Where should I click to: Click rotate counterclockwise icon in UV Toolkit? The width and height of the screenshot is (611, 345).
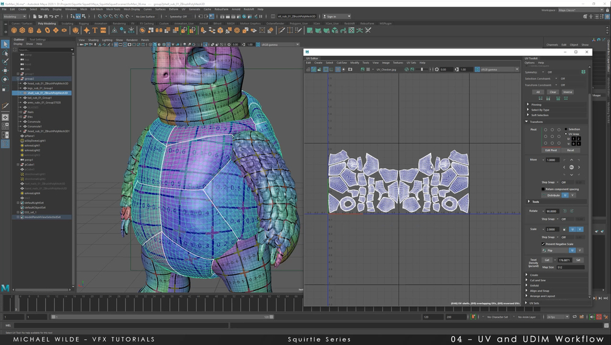(x=565, y=211)
